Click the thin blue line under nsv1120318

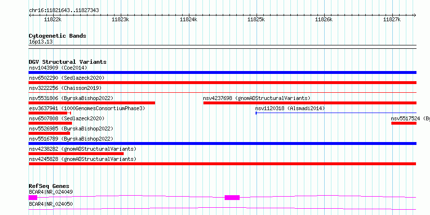pos(336,113)
